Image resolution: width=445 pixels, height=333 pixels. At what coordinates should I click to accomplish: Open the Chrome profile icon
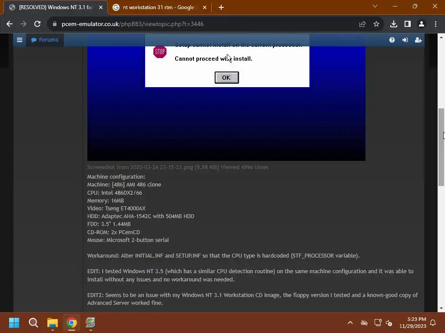422,24
